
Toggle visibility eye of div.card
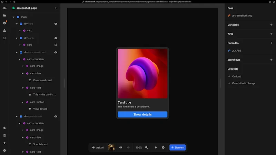point(56,24)
